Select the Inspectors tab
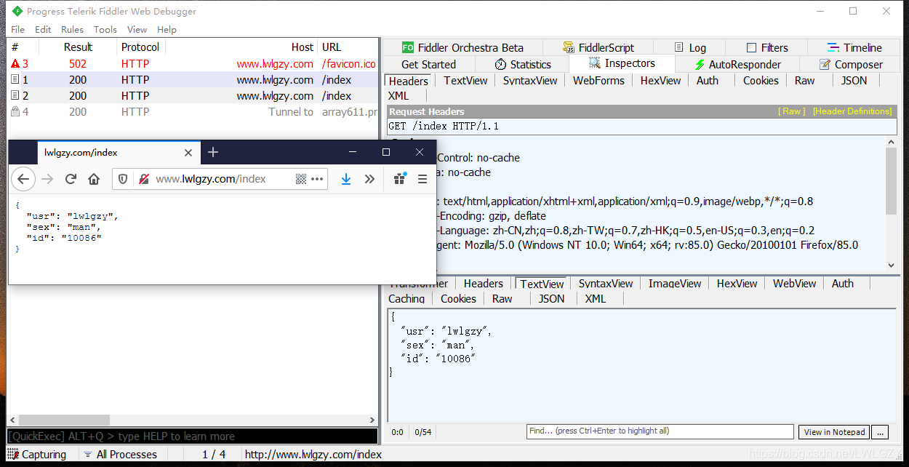 coord(622,63)
